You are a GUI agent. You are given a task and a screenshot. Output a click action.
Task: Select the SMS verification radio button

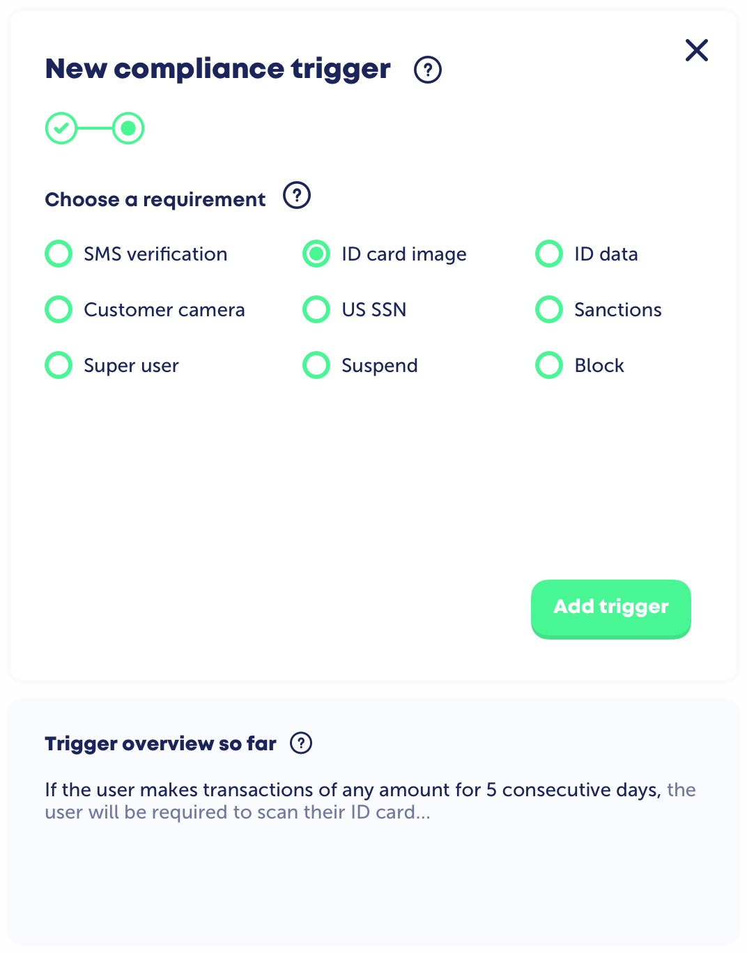59,254
